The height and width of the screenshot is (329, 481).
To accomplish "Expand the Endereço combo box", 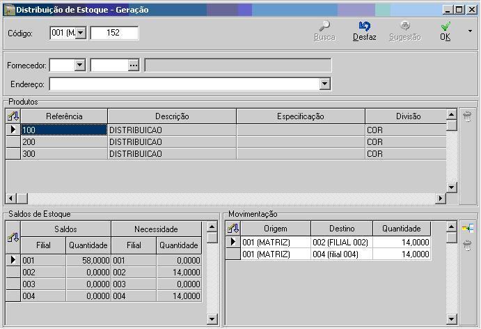I will pos(324,84).
